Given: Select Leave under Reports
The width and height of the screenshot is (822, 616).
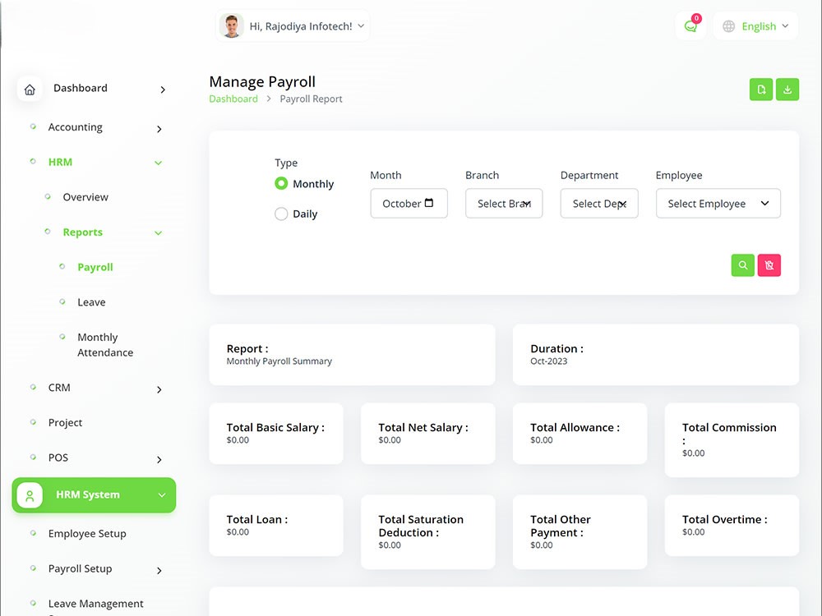Looking at the screenshot, I should (x=91, y=302).
